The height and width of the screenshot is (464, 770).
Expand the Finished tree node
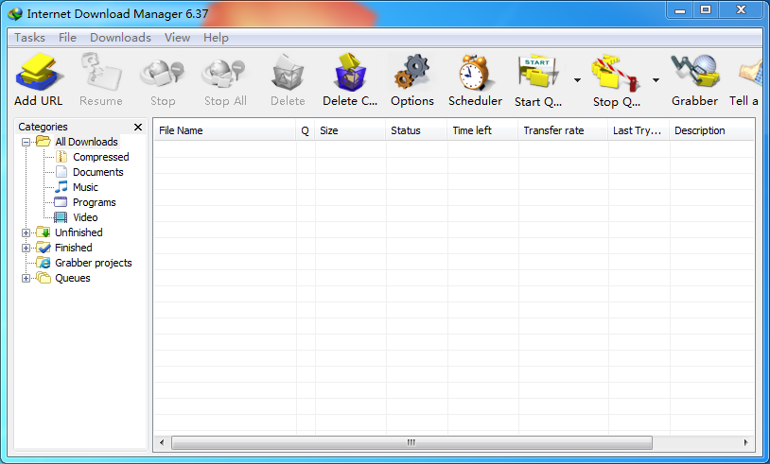pyautogui.click(x=26, y=249)
